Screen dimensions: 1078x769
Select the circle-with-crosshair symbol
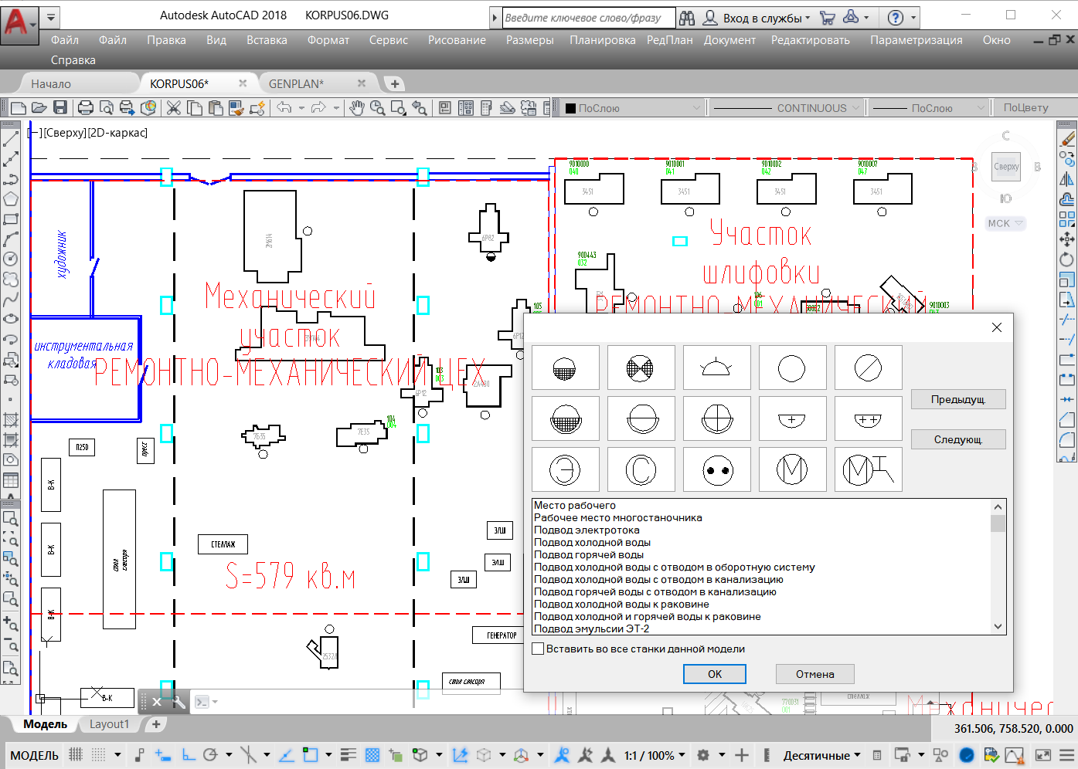click(717, 419)
